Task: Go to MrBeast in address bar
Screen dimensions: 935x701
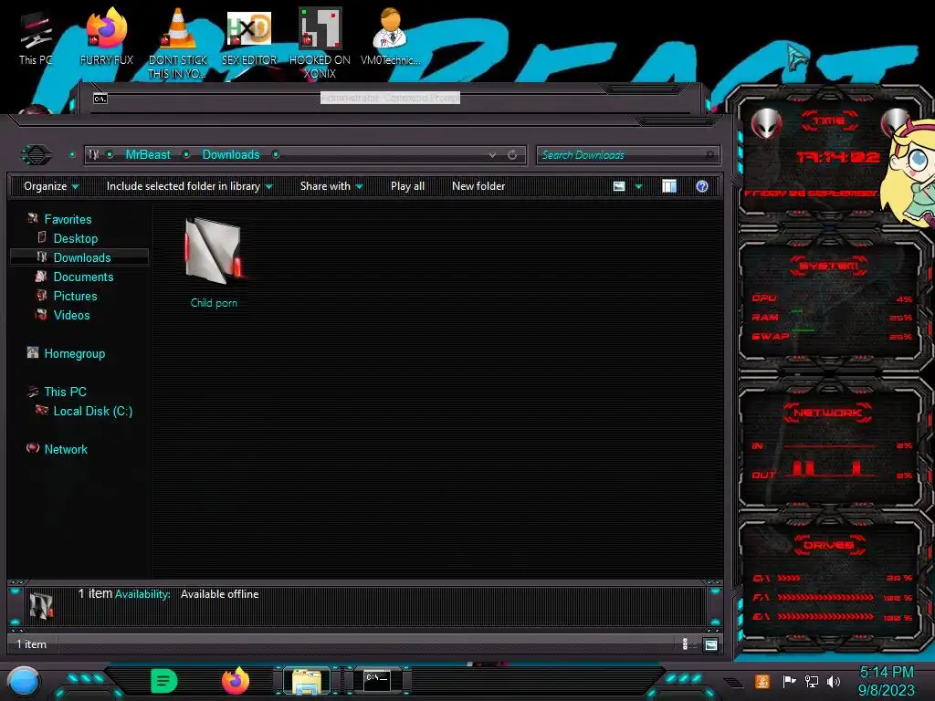Action: pos(148,154)
